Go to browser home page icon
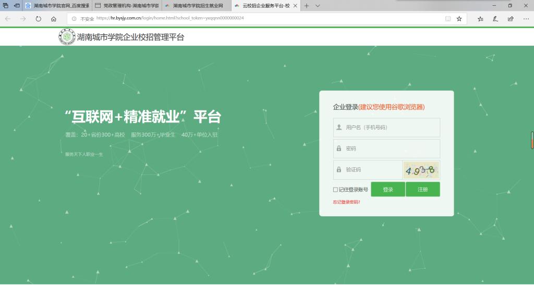The width and height of the screenshot is (534, 286). coord(54,19)
